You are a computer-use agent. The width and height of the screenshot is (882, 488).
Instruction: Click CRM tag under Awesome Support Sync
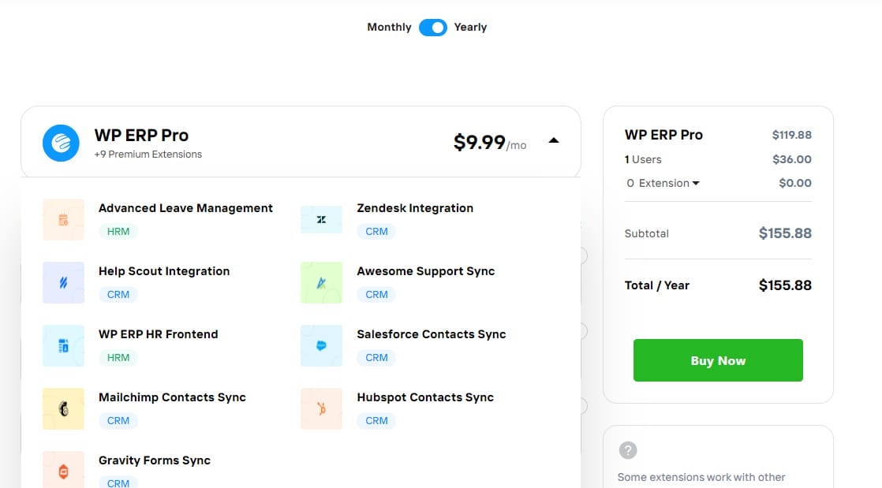click(x=376, y=295)
